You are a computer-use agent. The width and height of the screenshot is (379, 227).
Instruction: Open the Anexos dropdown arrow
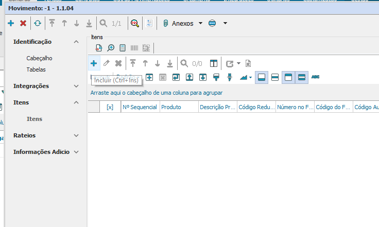point(200,23)
